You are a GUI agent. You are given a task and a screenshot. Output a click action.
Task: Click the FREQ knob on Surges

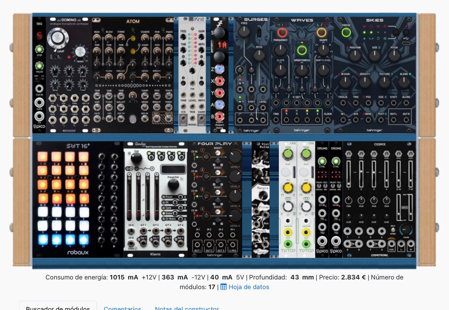(244, 32)
